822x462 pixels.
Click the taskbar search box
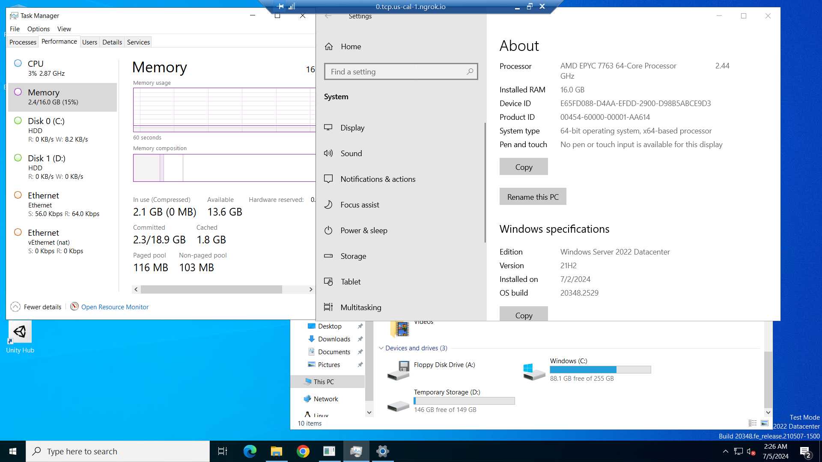tap(118, 451)
